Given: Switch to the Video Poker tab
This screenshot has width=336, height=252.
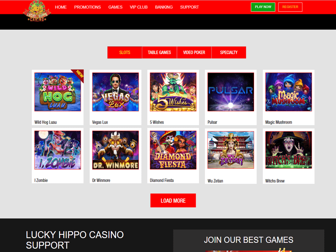Looking at the screenshot, I should click(194, 52).
